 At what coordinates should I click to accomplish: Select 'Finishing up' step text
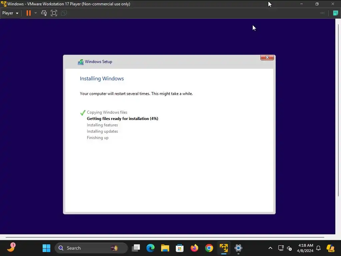[x=98, y=138]
